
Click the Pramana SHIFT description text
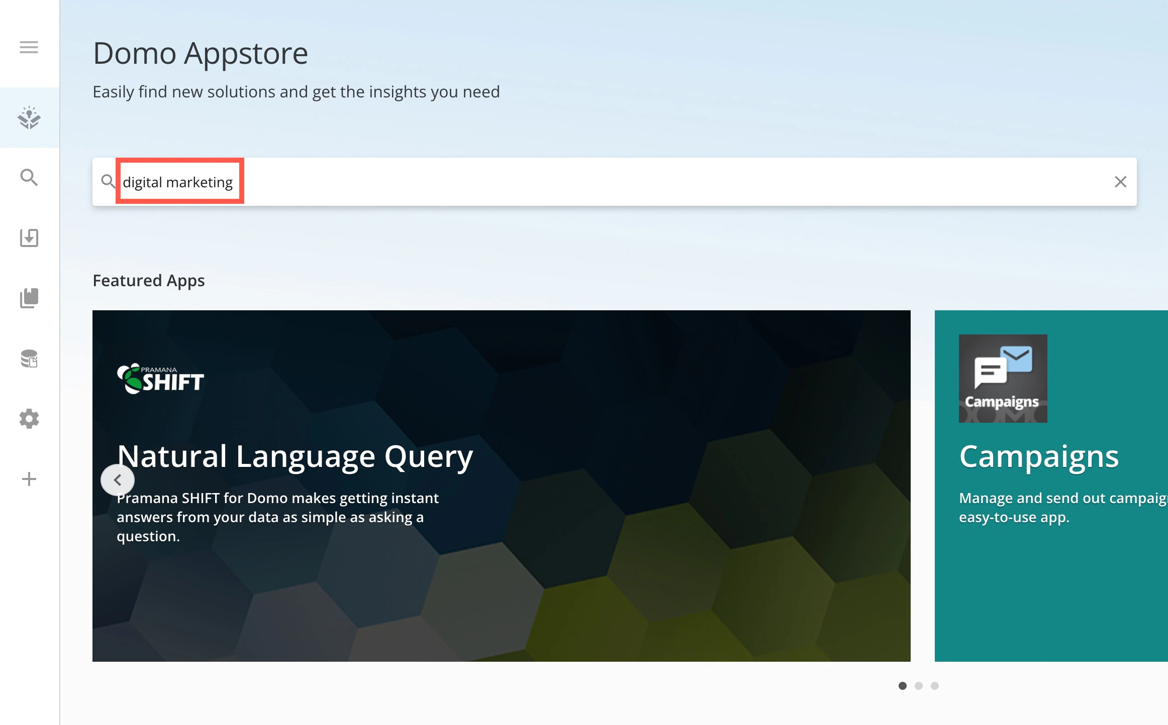coord(278,517)
